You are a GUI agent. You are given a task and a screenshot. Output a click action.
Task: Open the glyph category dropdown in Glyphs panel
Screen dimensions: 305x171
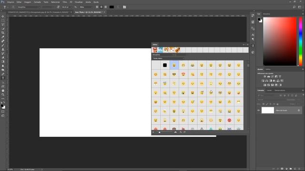point(168,58)
